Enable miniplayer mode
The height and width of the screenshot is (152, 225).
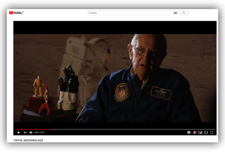tap(200, 133)
